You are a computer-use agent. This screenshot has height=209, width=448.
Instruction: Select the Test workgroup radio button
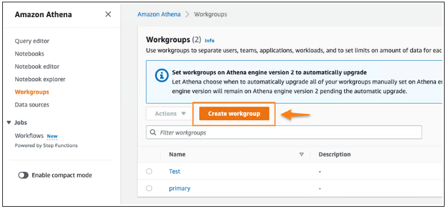tap(149, 171)
